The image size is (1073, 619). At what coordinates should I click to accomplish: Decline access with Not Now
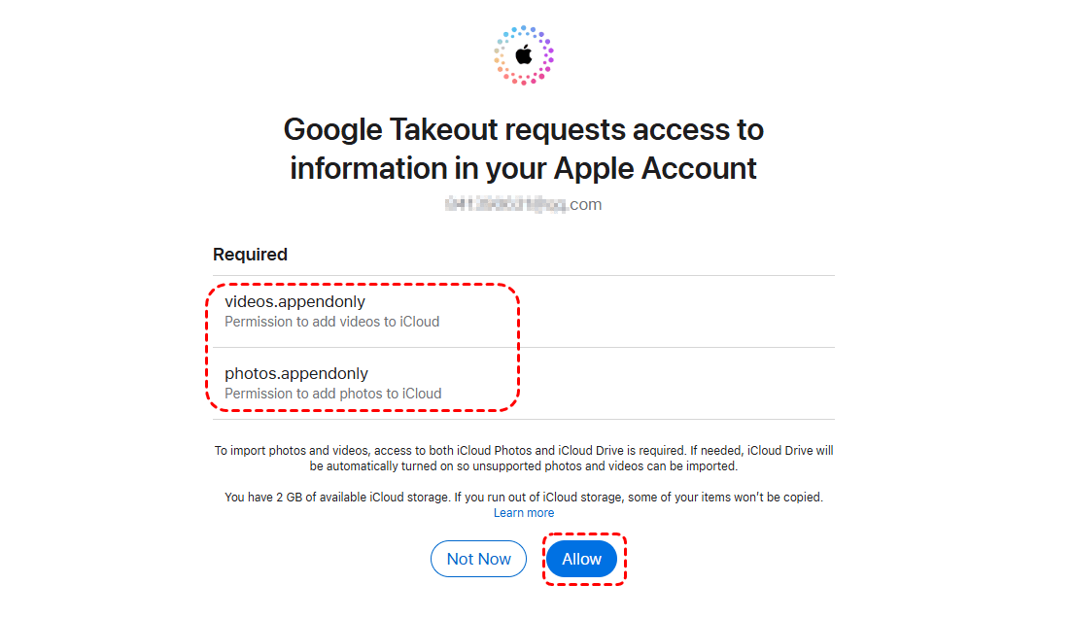[479, 559]
